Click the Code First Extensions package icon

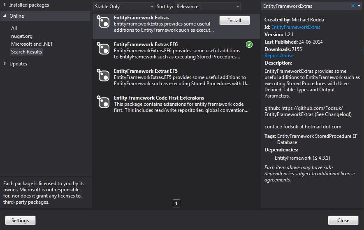coord(103,102)
